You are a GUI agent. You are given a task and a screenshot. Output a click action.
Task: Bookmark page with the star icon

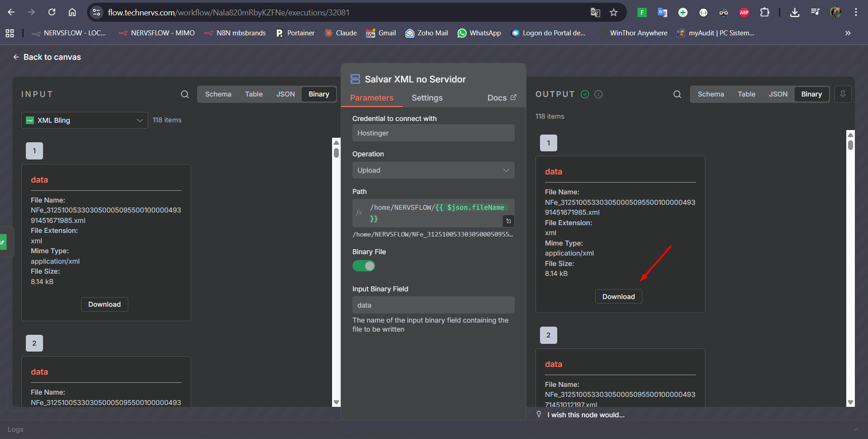pyautogui.click(x=613, y=13)
